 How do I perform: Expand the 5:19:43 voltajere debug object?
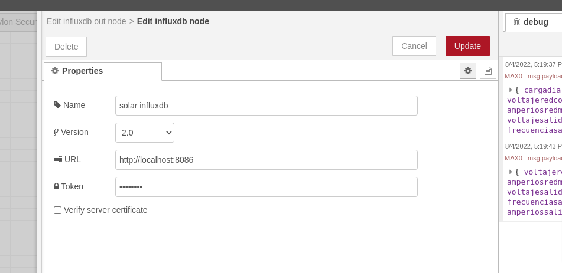511,172
